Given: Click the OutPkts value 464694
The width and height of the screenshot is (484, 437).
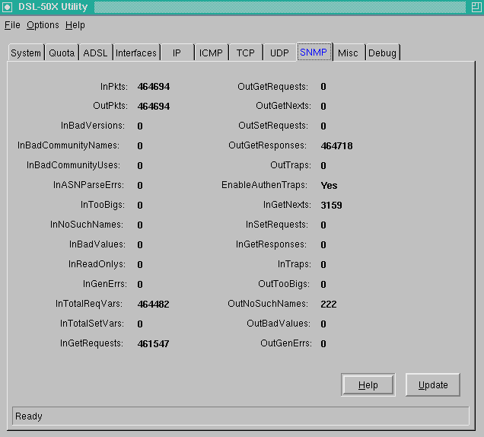Looking at the screenshot, I should (x=154, y=107).
